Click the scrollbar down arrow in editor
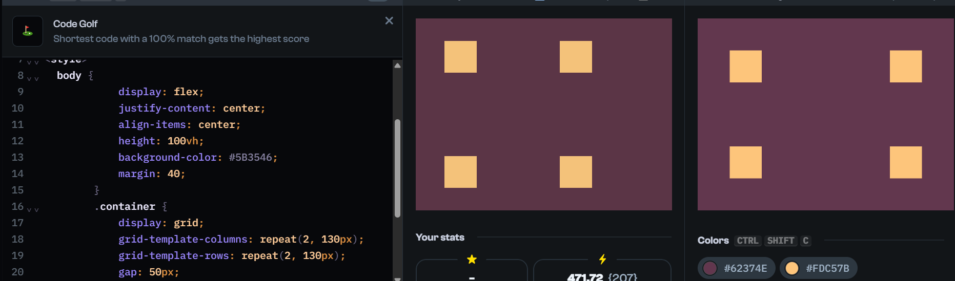955x281 pixels. click(397, 278)
